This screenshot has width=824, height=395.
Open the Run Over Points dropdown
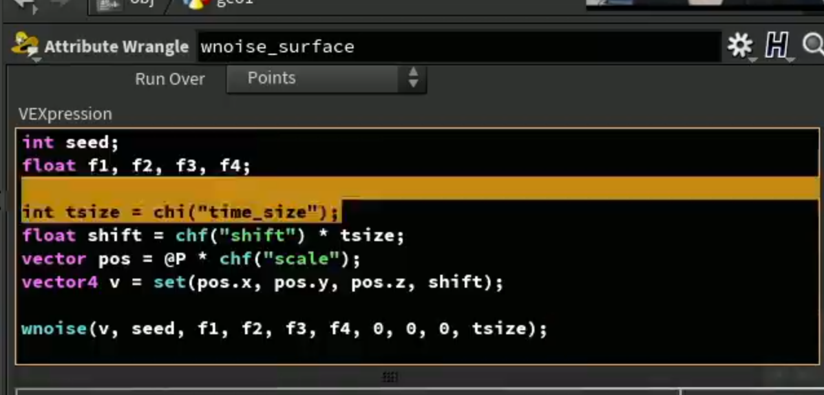coord(326,78)
